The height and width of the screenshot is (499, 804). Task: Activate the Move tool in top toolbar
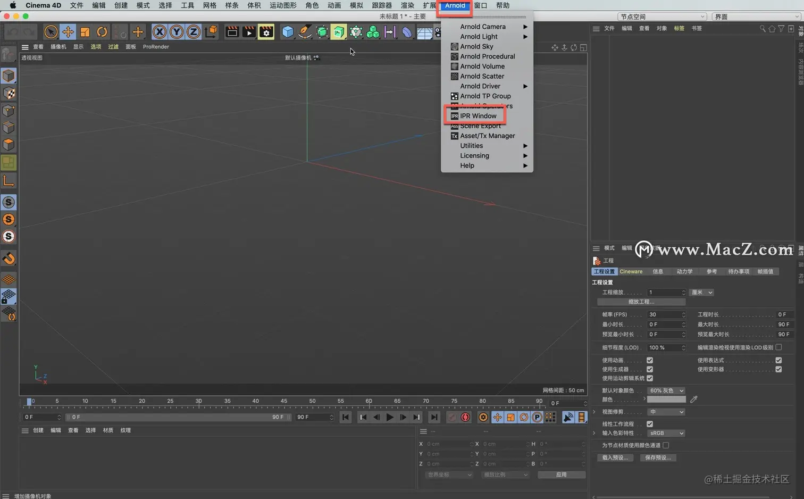[68, 32]
